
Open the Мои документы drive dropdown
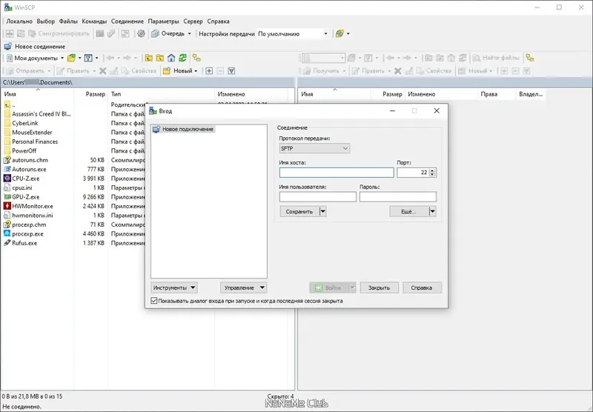pyautogui.click(x=62, y=59)
